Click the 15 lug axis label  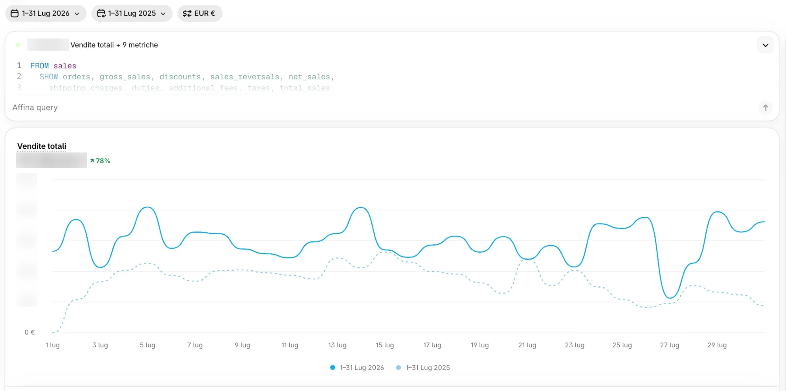[385, 345]
